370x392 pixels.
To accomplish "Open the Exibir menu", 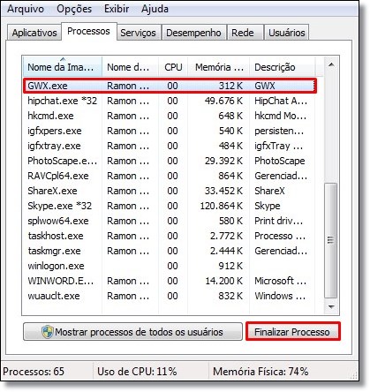I will 117,9.
